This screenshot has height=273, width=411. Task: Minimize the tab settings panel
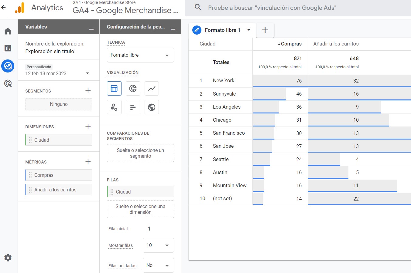173,29
